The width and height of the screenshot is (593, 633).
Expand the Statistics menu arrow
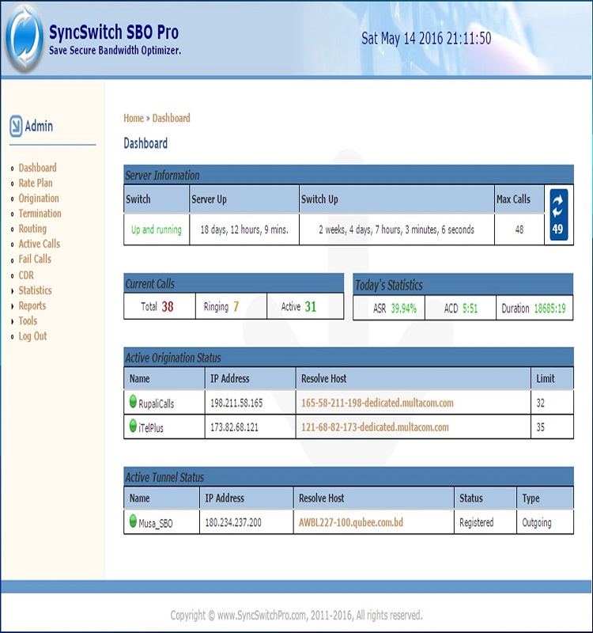tap(11, 291)
